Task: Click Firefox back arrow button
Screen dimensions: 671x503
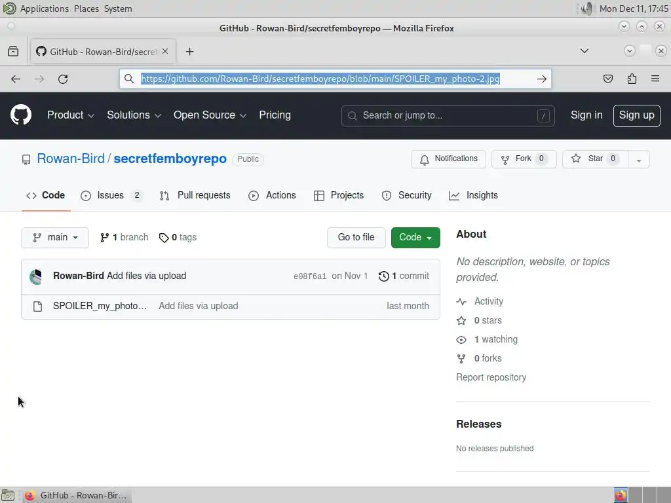Action: 16,79
